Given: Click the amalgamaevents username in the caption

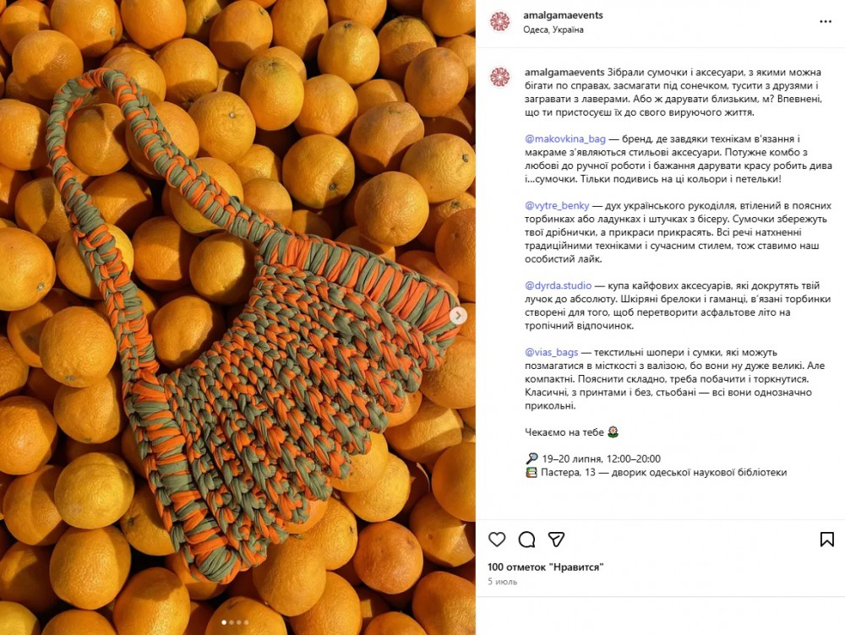Looking at the screenshot, I should 564,72.
